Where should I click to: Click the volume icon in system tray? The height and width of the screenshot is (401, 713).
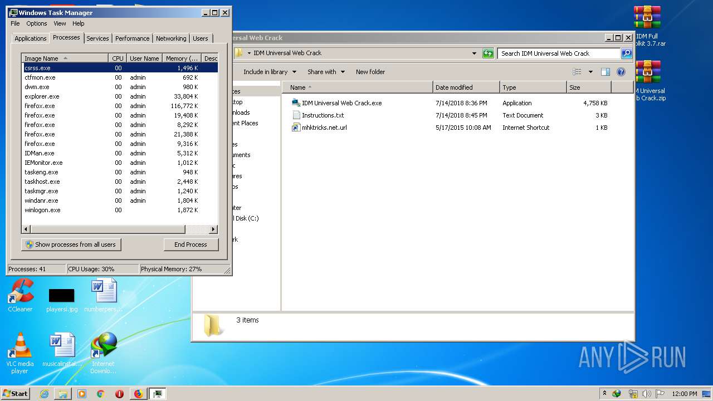click(x=646, y=394)
